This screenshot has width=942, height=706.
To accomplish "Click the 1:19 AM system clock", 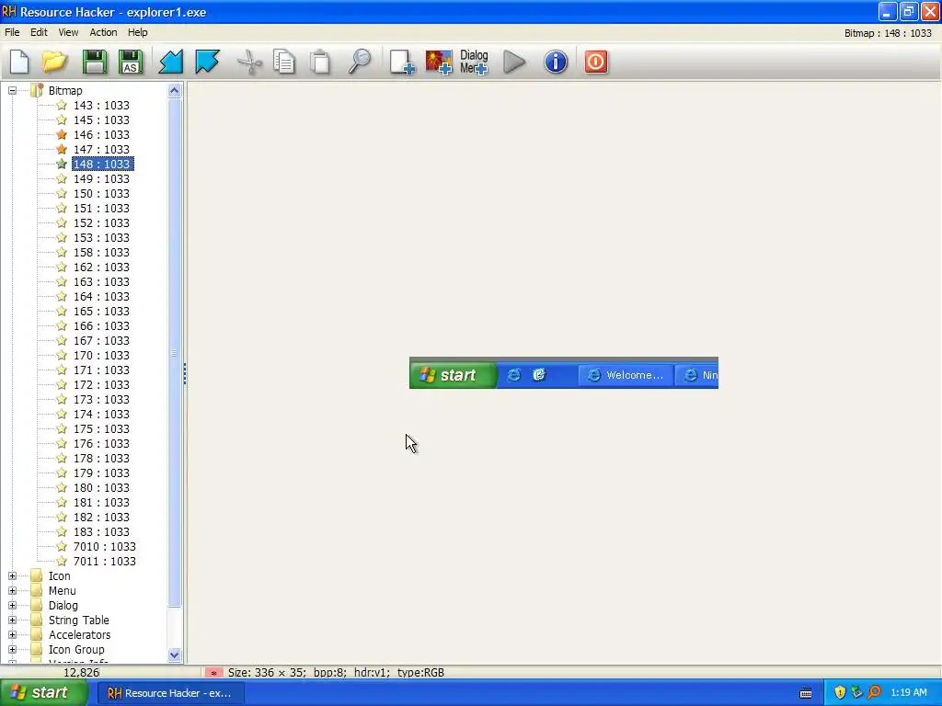I will [x=909, y=693].
